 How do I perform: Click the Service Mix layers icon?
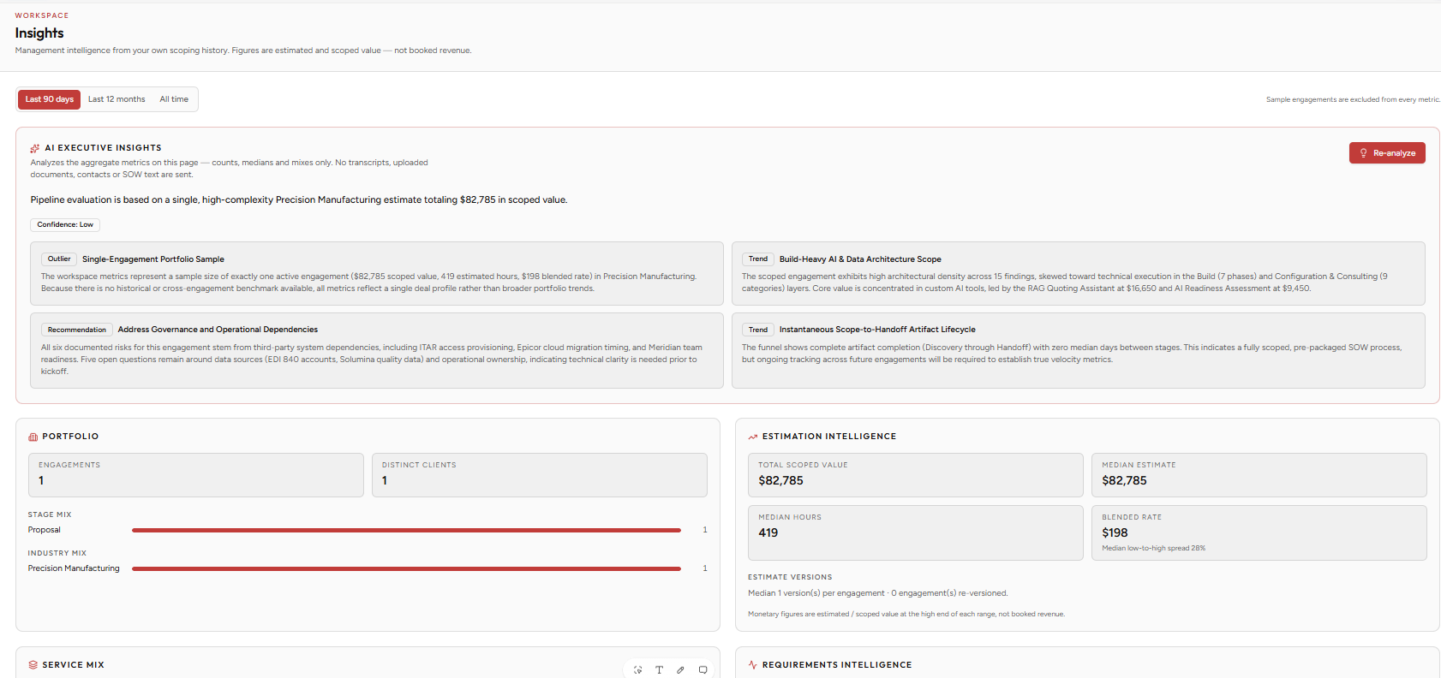click(33, 665)
